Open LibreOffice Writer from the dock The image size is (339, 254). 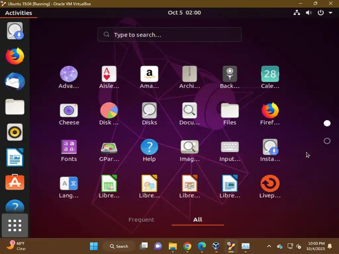tap(15, 157)
